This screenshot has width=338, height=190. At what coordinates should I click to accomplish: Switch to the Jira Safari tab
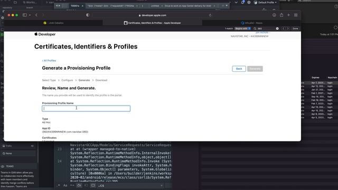coord(53,23)
